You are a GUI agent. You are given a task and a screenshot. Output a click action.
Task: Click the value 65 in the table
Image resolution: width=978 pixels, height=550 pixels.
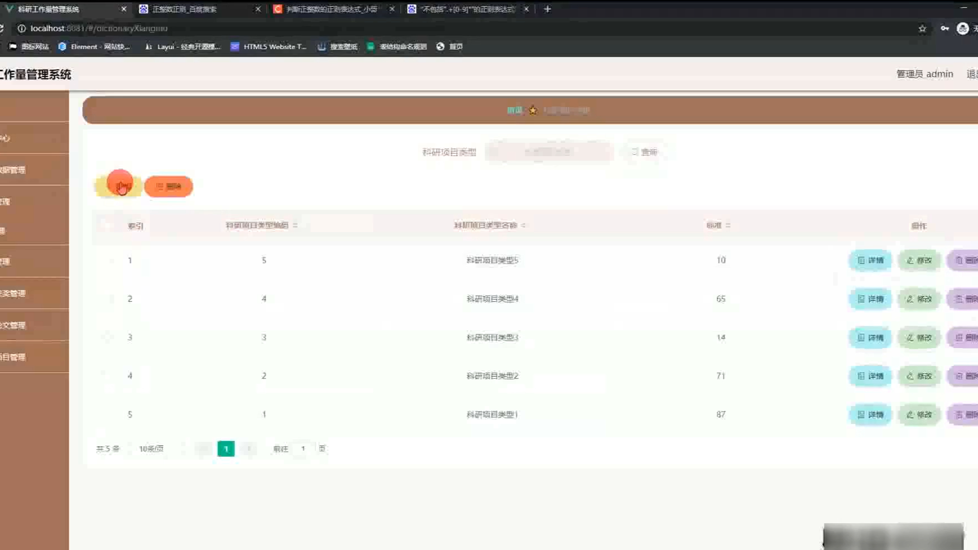tap(721, 299)
